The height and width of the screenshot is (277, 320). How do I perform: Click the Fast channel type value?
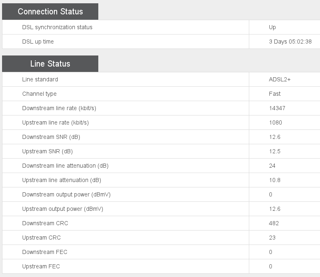(x=275, y=94)
